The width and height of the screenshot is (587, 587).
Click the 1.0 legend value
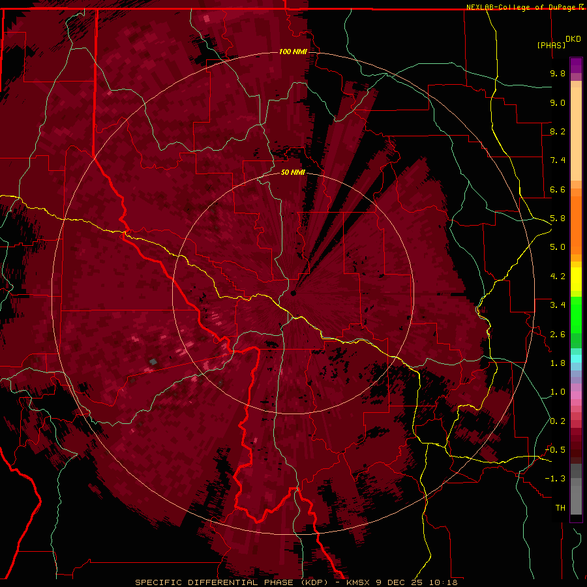[558, 392]
